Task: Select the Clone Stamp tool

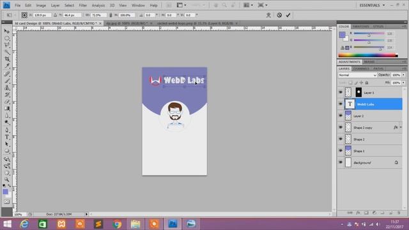Action: pyautogui.click(x=7, y=88)
